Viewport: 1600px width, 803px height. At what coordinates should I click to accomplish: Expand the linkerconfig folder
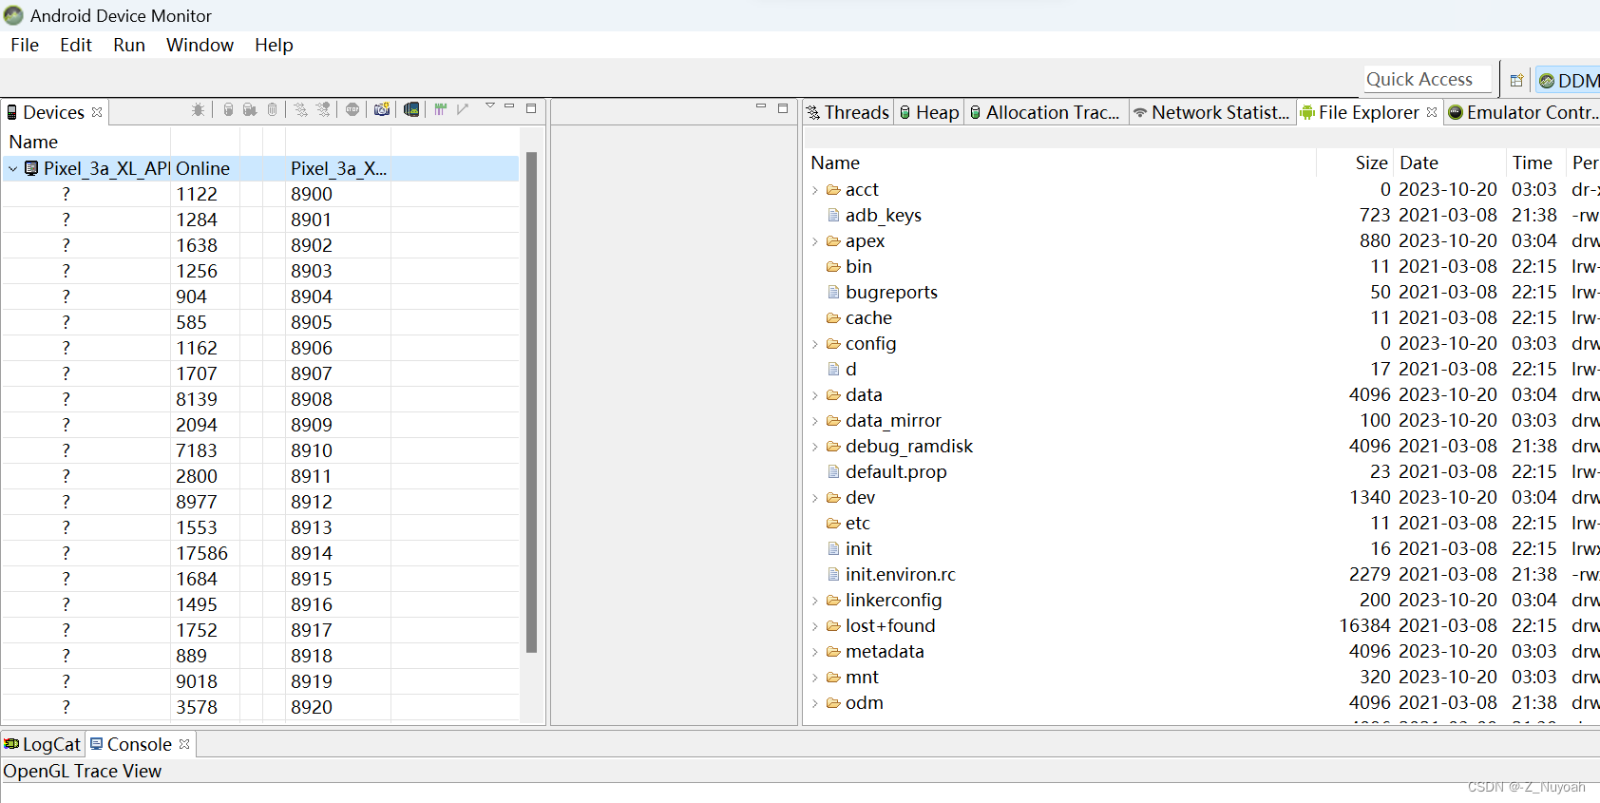pyautogui.click(x=815, y=601)
